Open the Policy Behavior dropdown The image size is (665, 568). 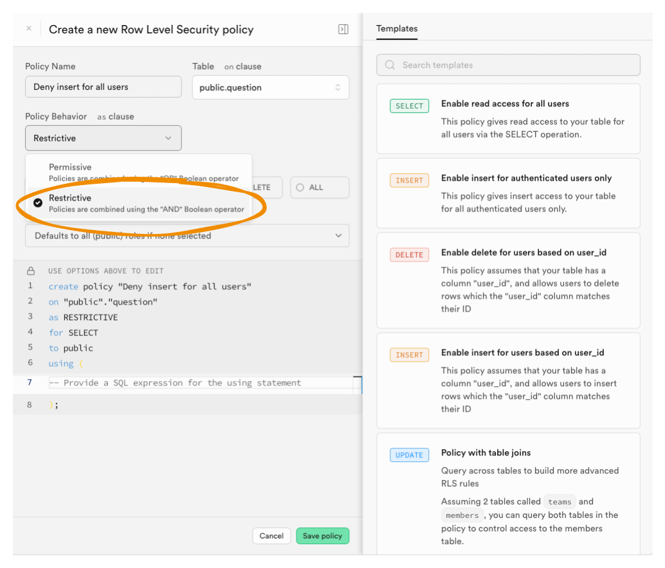point(104,138)
